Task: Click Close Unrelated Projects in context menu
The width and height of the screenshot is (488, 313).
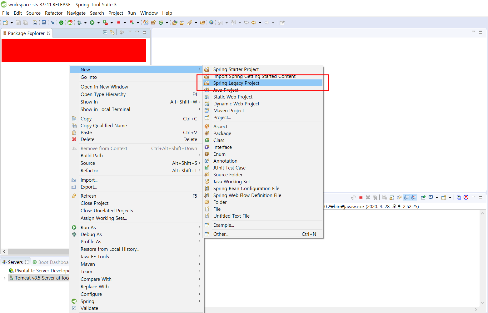Action: pos(137,211)
